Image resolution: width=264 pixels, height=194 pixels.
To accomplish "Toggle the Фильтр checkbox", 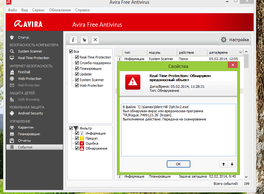I will pyautogui.click(x=71, y=128).
